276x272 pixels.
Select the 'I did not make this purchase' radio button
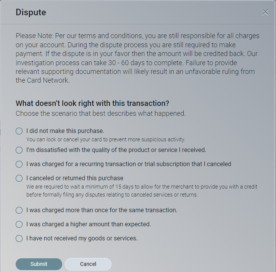pyautogui.click(x=19, y=131)
